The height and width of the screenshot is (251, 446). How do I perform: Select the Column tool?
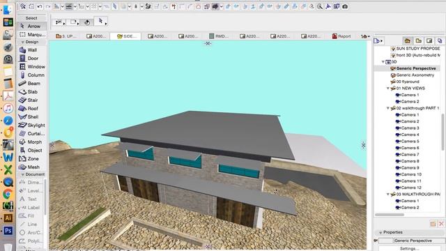[x=31, y=75]
